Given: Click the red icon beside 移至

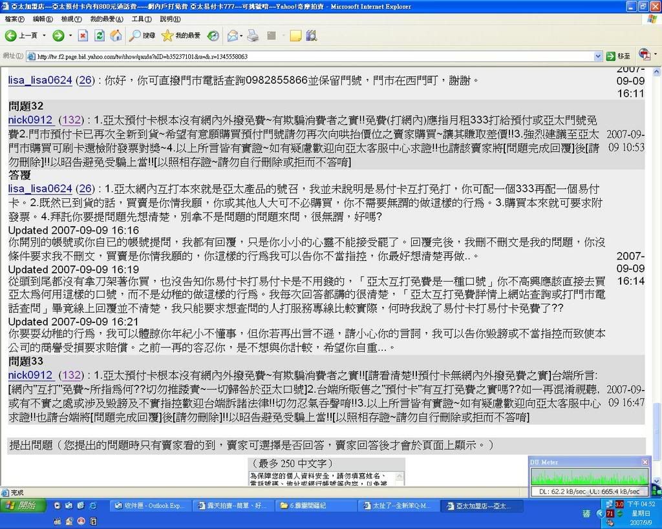Looking at the screenshot, I should [645, 55].
